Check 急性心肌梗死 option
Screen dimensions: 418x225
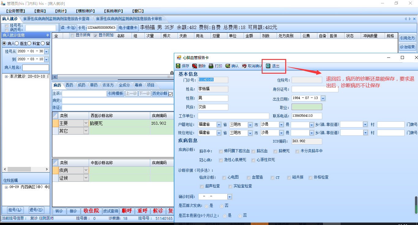[x=221, y=160]
